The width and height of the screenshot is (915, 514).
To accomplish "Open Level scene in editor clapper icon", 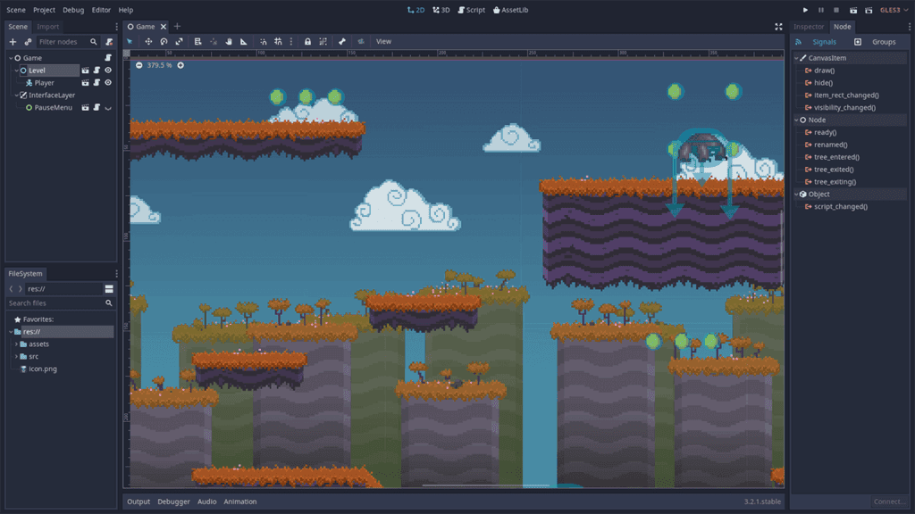I will coord(85,70).
